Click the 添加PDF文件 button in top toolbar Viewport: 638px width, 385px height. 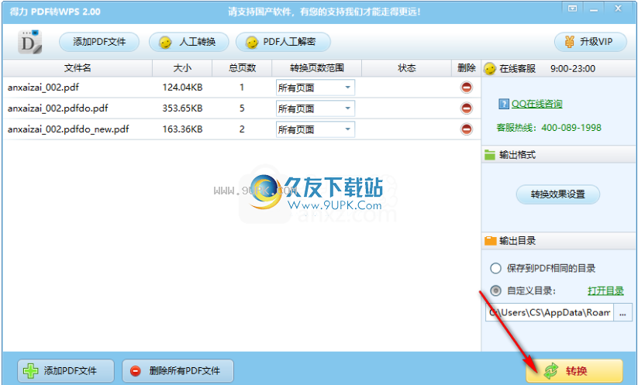(99, 42)
